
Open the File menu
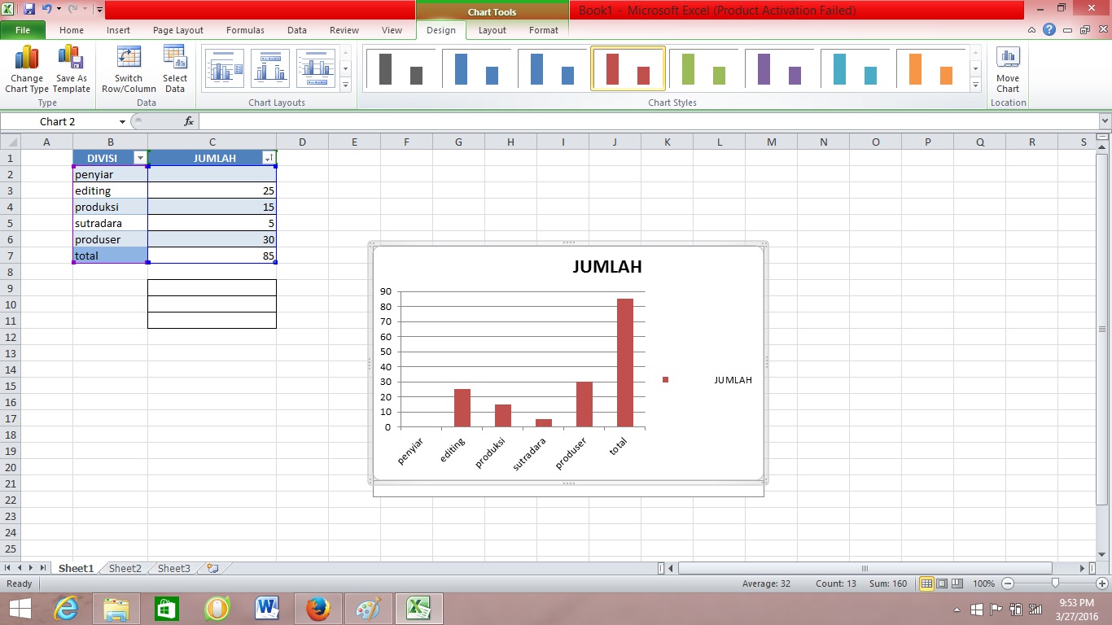click(x=23, y=29)
